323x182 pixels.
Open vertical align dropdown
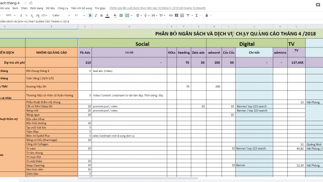[x=147, y=15]
